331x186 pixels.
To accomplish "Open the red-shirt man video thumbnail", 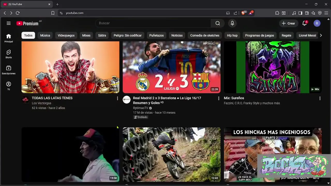I will coord(70,67).
